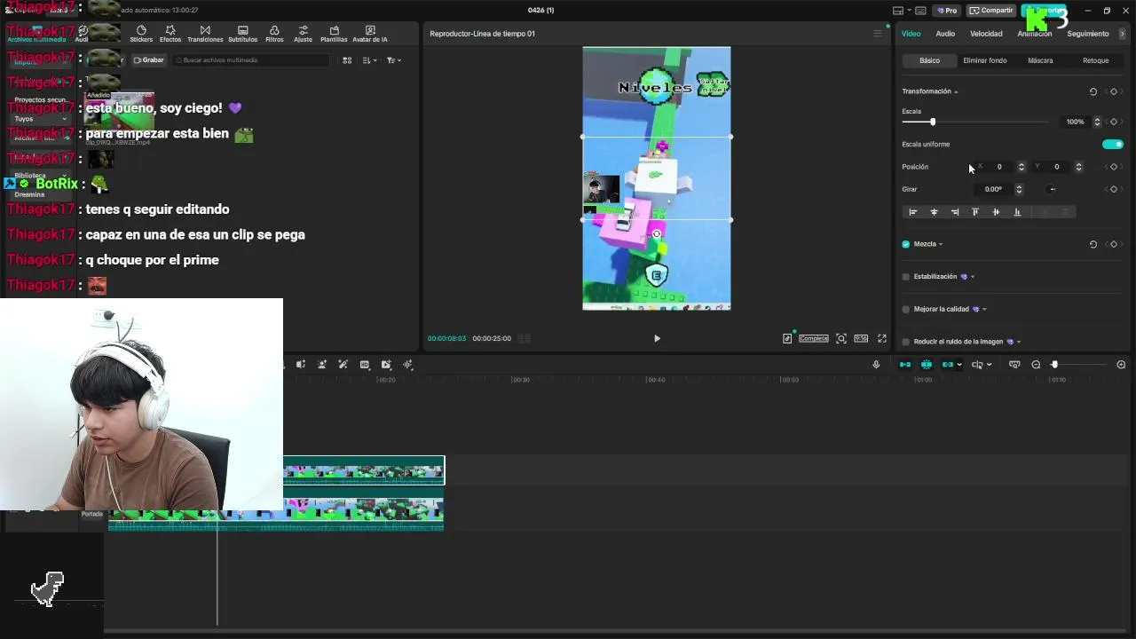This screenshot has height=639, width=1136.
Task: Align the clip to vertical center
Action: (996, 212)
